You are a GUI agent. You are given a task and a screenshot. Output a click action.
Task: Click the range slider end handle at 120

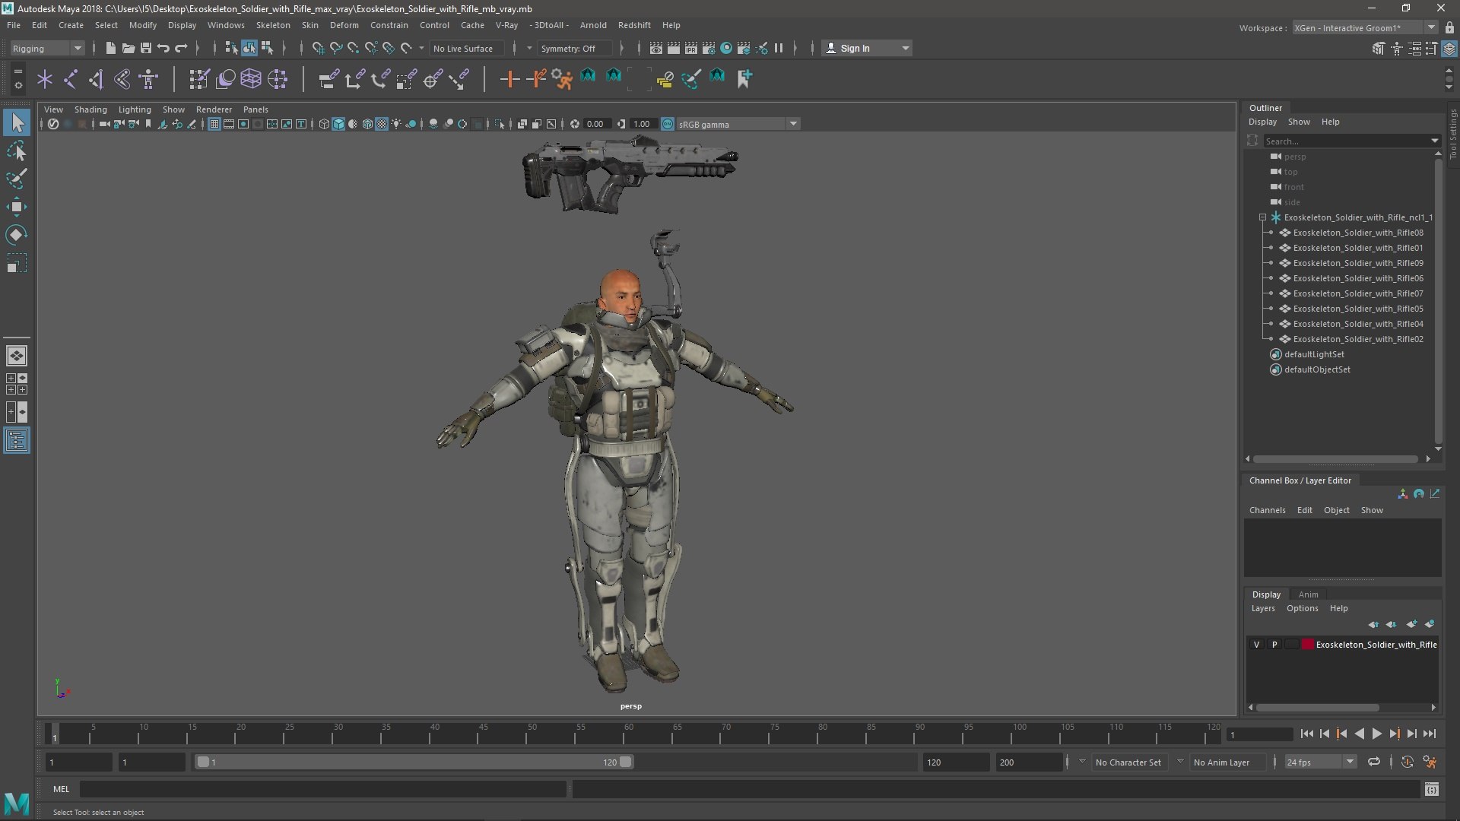click(626, 762)
